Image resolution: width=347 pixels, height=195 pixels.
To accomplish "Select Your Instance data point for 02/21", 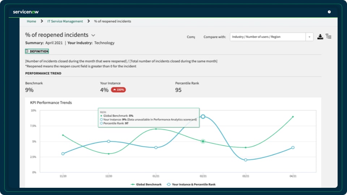I will click(203, 116).
